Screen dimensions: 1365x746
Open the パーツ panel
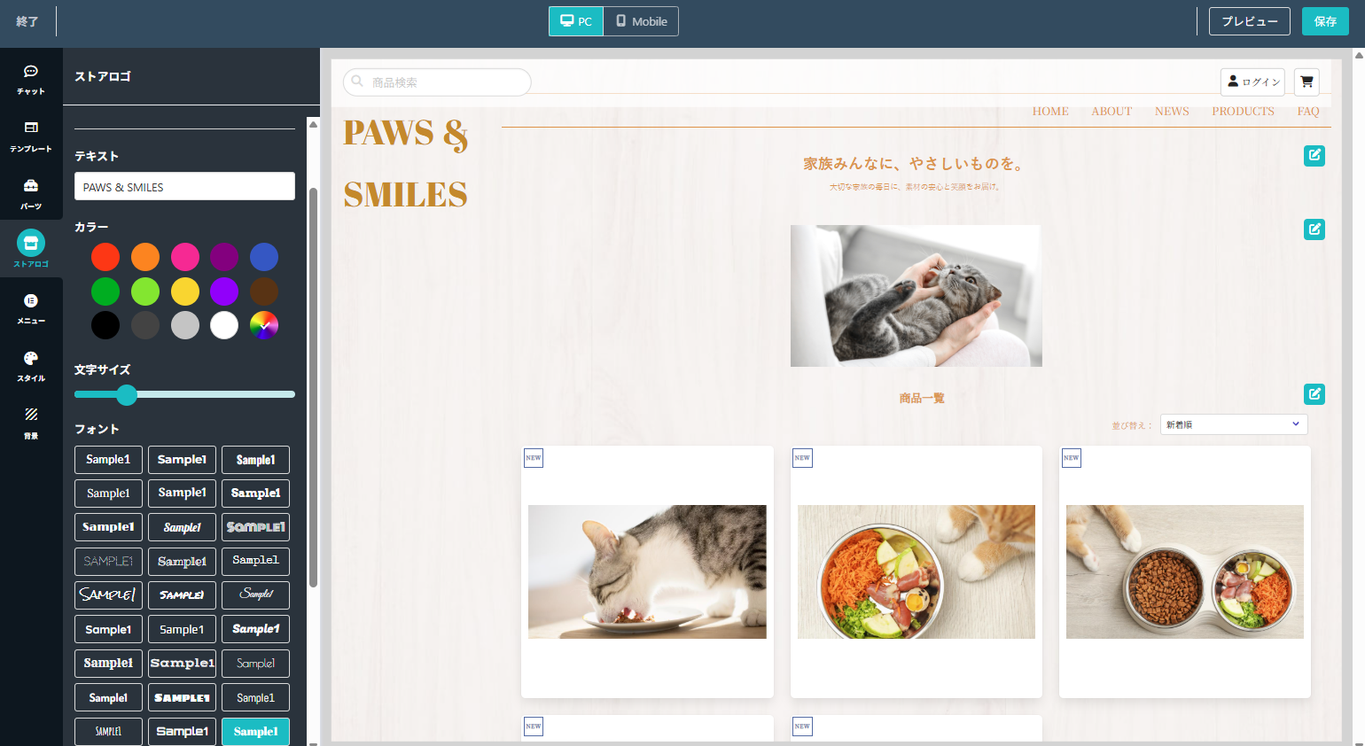tap(30, 194)
